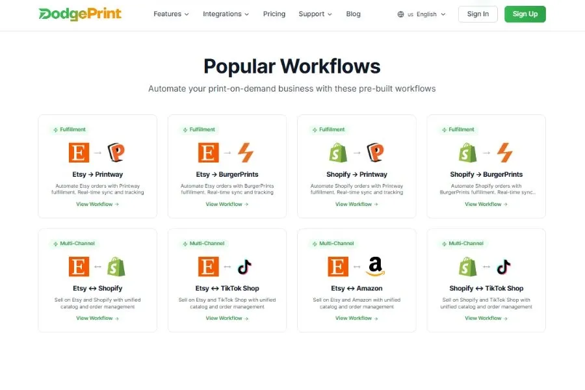View Workflow for Etsy ↔ Amazon
This screenshot has width=585, height=390.
(356, 318)
